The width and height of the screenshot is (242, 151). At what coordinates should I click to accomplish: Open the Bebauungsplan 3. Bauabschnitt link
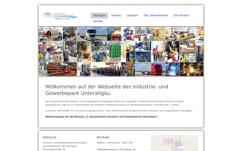coord(102,116)
